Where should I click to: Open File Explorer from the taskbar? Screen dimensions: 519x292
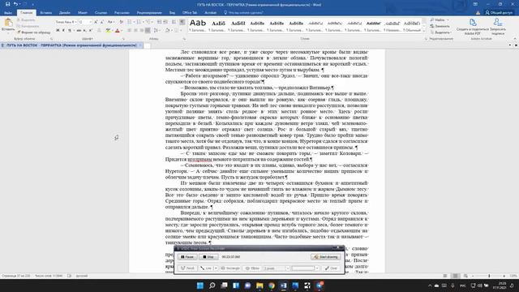point(259,286)
